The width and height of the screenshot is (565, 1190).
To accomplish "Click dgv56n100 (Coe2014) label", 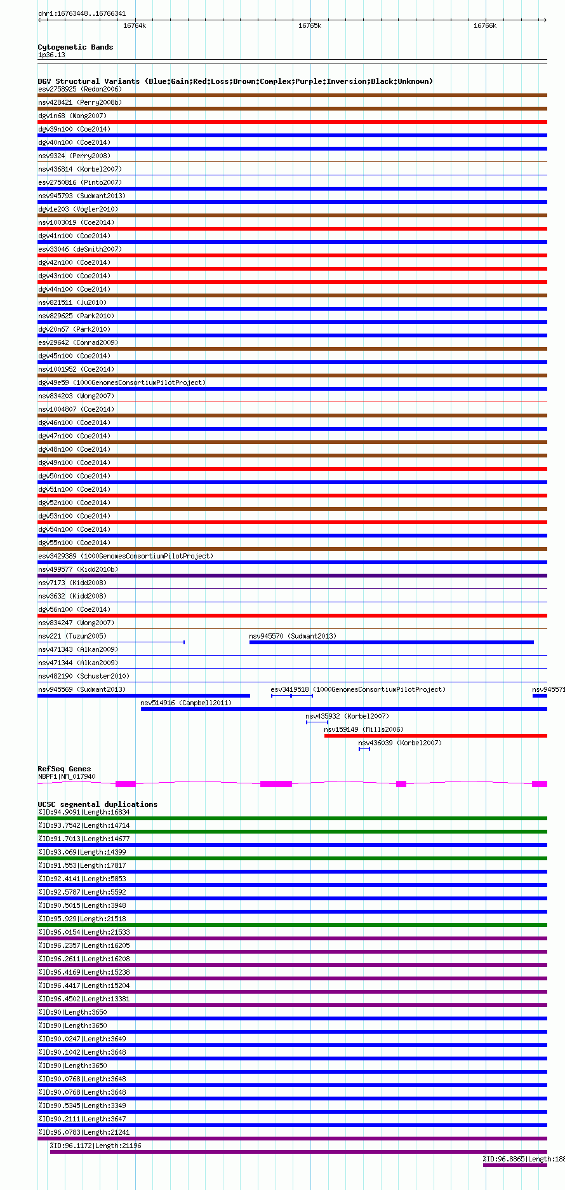I will 74,609.
